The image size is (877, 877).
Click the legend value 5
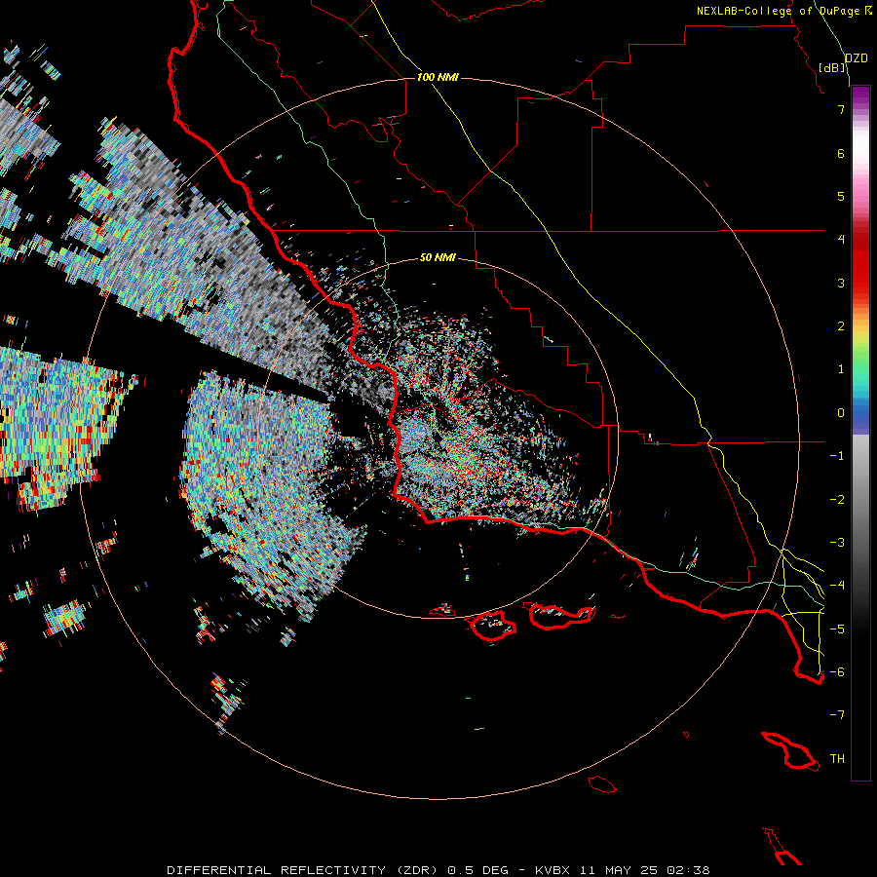(841, 196)
